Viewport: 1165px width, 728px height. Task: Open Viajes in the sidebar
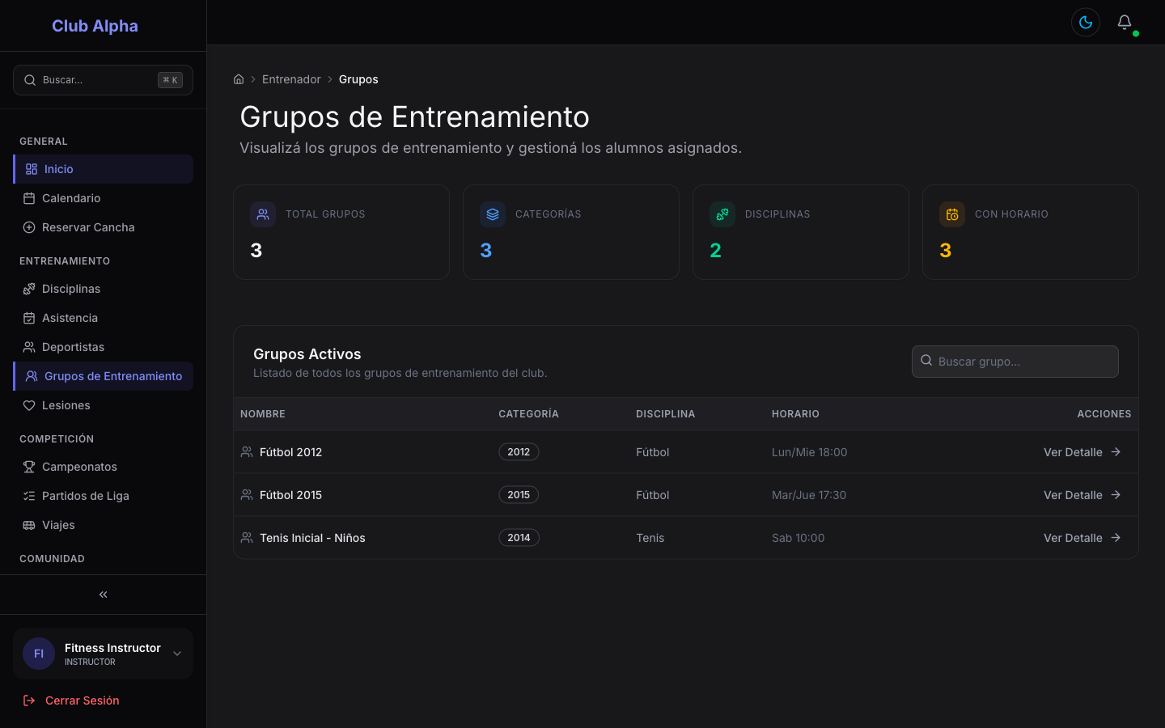coord(103,525)
